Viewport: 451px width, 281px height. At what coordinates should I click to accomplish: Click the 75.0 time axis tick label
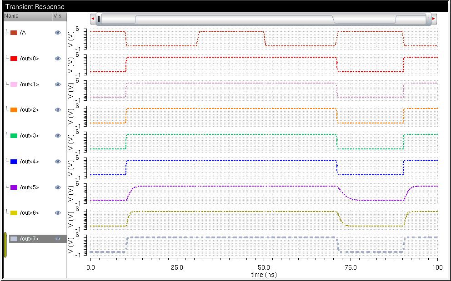[x=351, y=267]
